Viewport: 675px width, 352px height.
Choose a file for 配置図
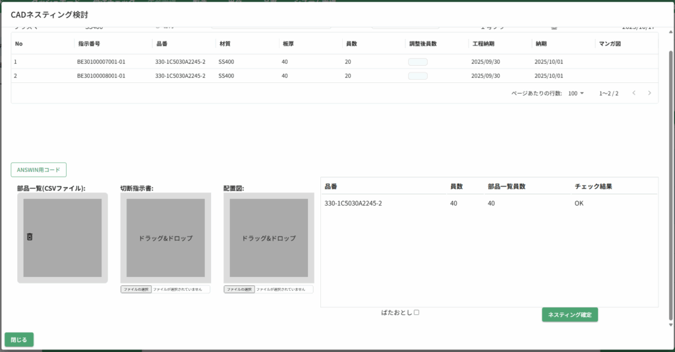[x=239, y=289]
